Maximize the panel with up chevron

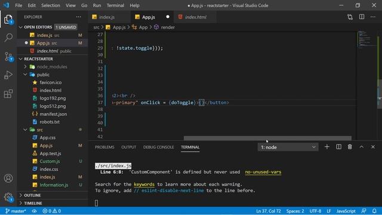(x=361, y=147)
